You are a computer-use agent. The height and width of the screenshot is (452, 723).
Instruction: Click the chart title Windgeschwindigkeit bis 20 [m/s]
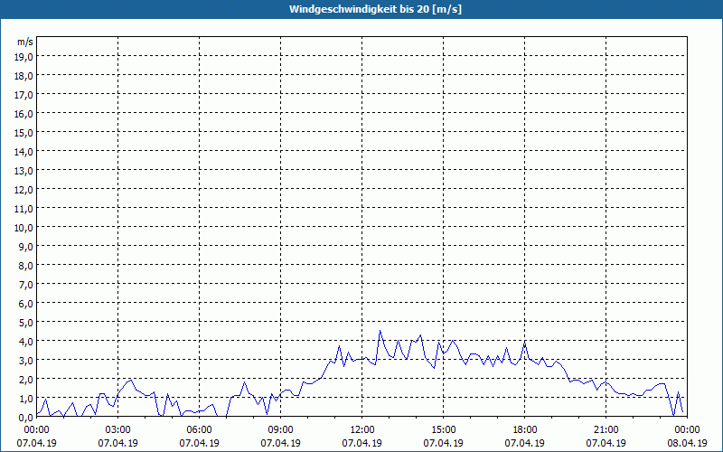pos(375,9)
